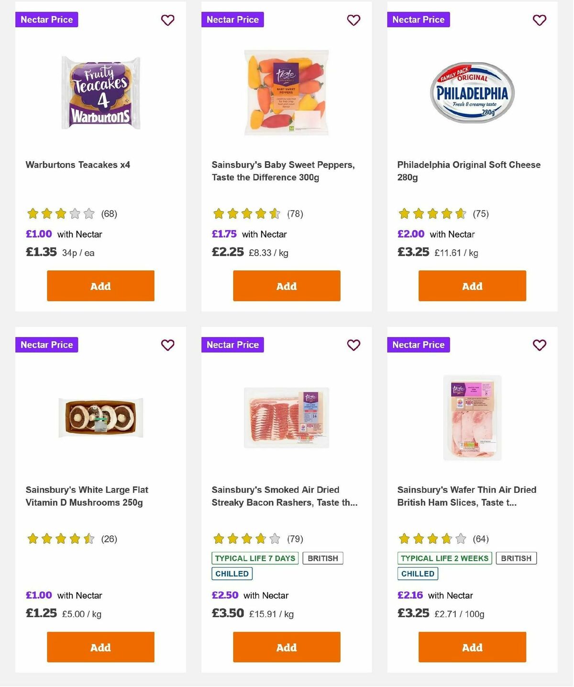
Task: Add Philadelphia Original Soft Cheese to basket
Action: [472, 286]
